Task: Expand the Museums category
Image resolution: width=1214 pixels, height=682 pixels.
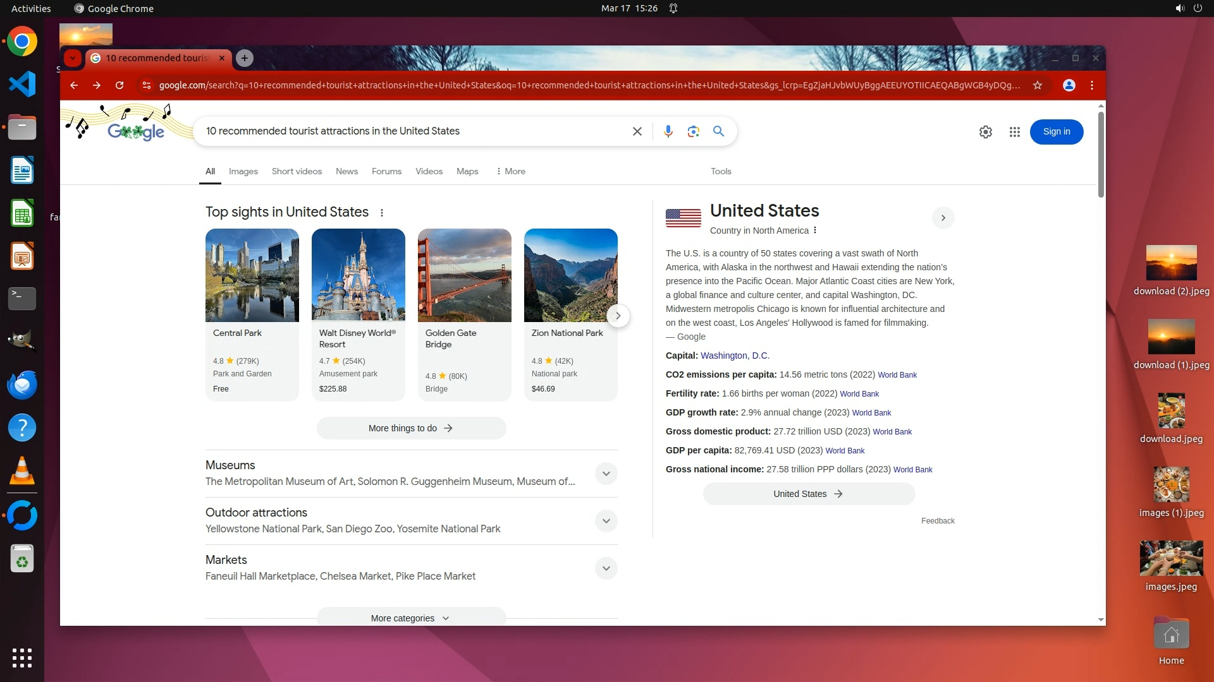Action: click(x=606, y=474)
